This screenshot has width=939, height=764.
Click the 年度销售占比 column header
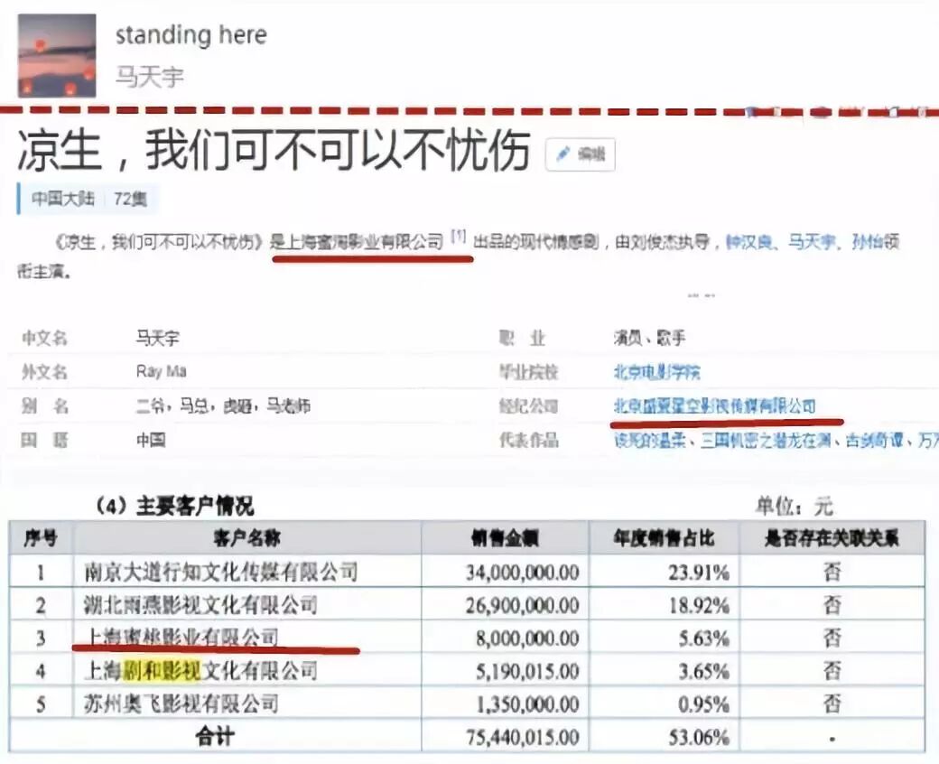pos(664,538)
